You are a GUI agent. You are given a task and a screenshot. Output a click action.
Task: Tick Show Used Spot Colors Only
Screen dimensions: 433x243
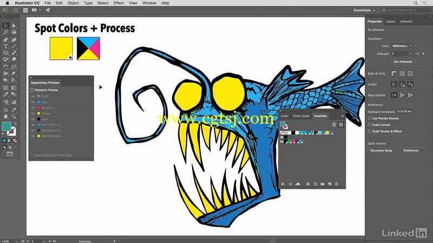[32, 155]
